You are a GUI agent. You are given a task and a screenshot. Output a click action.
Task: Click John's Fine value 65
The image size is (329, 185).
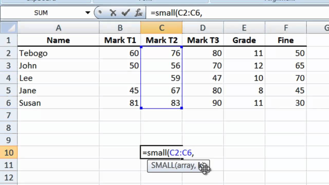click(x=286, y=66)
